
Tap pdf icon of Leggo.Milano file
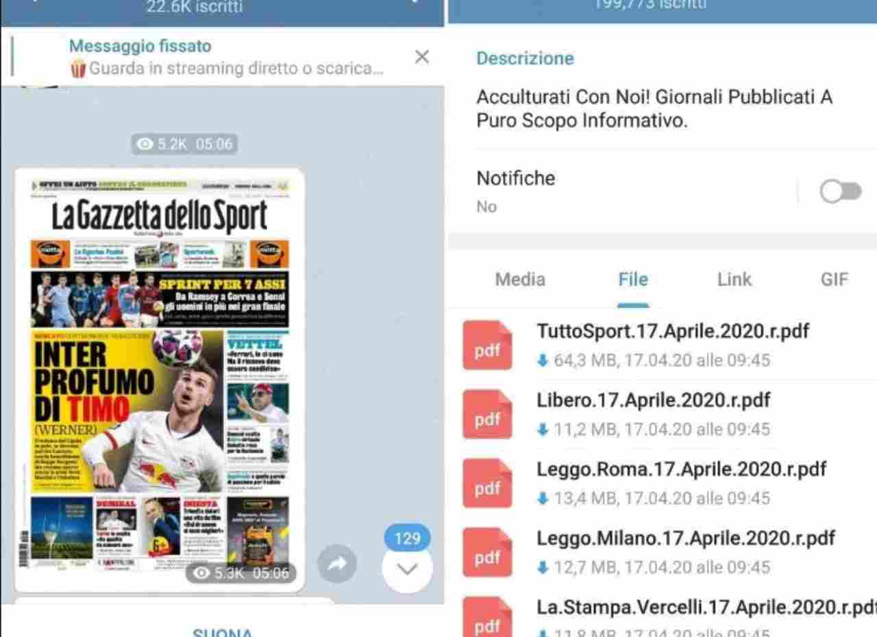click(x=487, y=552)
